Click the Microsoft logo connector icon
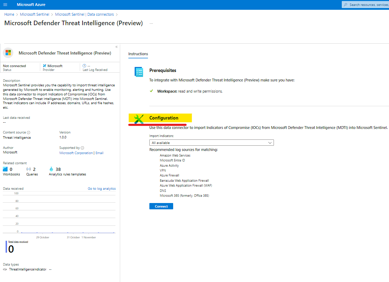Viewport: 389px width, 282px height. click(8, 53)
